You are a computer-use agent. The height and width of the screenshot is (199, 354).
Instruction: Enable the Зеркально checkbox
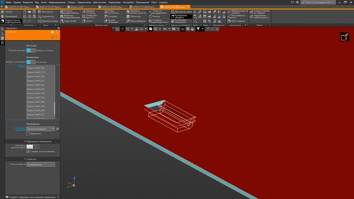point(28,134)
